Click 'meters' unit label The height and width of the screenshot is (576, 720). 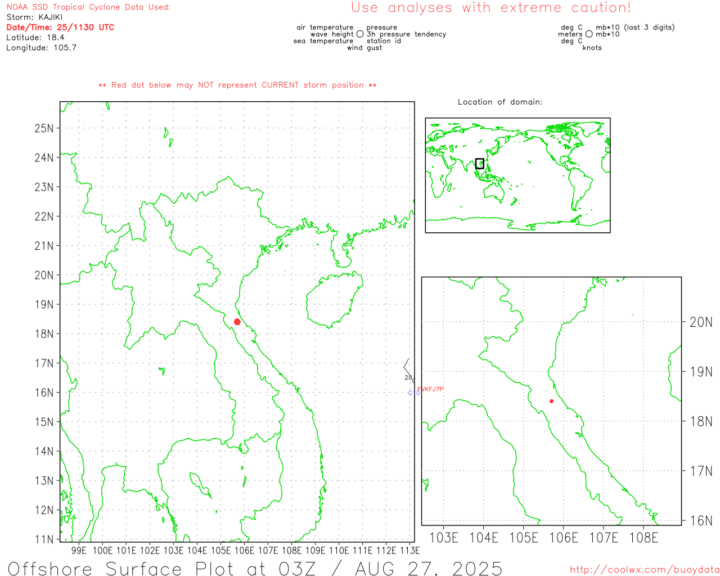(570, 34)
